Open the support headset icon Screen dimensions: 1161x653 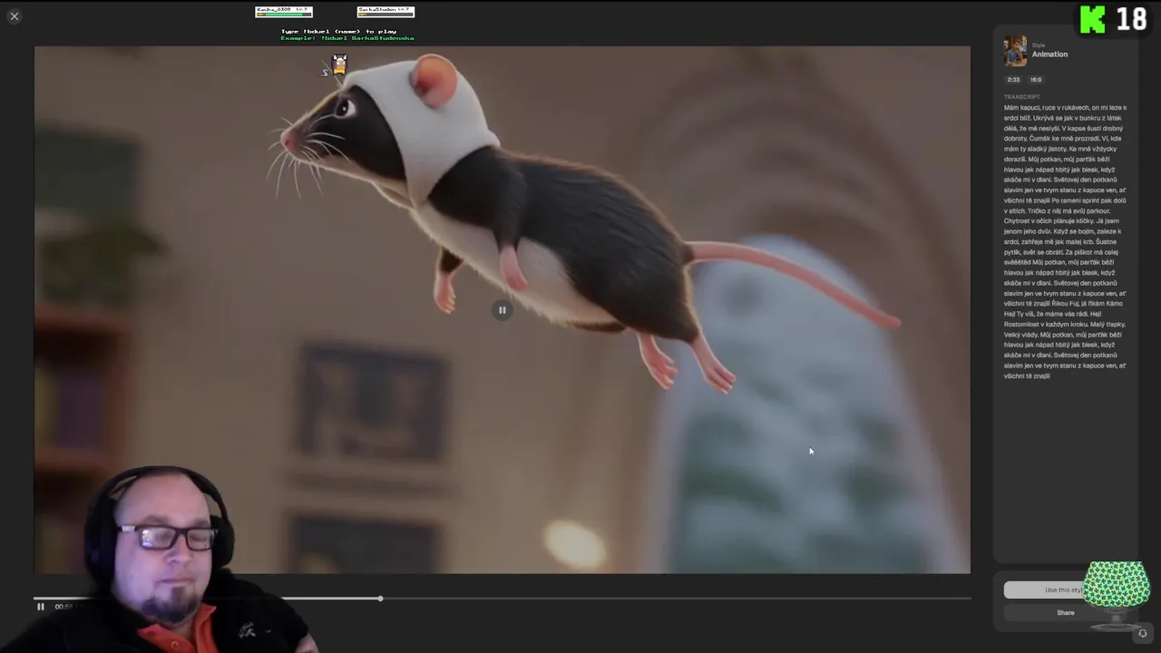(1142, 634)
